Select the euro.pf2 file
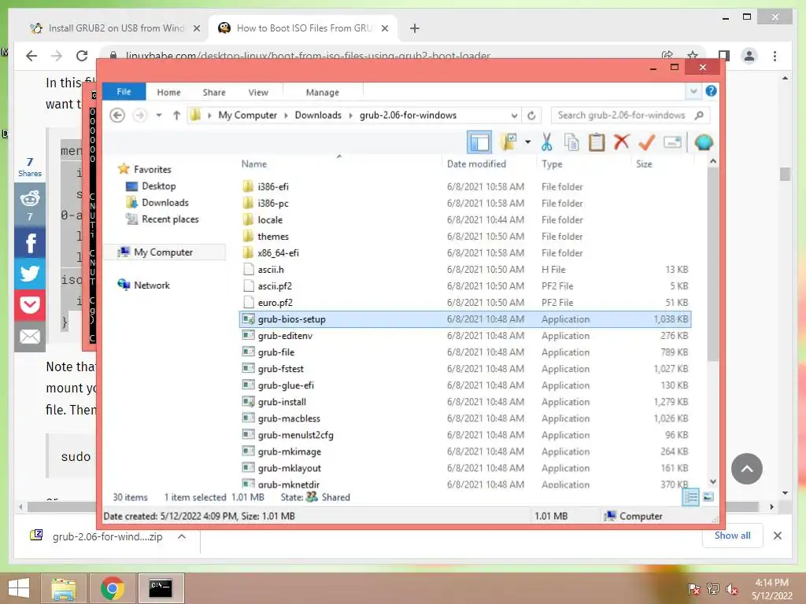This screenshot has width=806, height=604. pyautogui.click(x=275, y=303)
